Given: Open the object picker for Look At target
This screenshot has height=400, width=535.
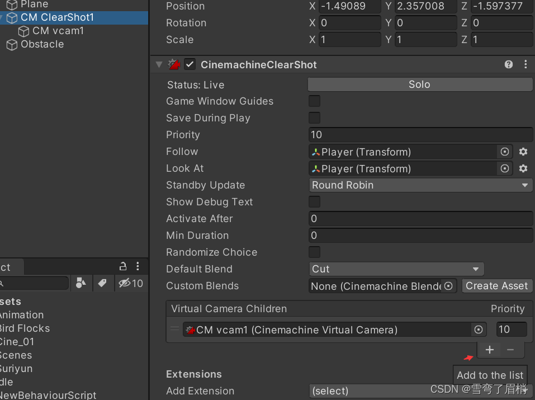Looking at the screenshot, I should pos(505,168).
